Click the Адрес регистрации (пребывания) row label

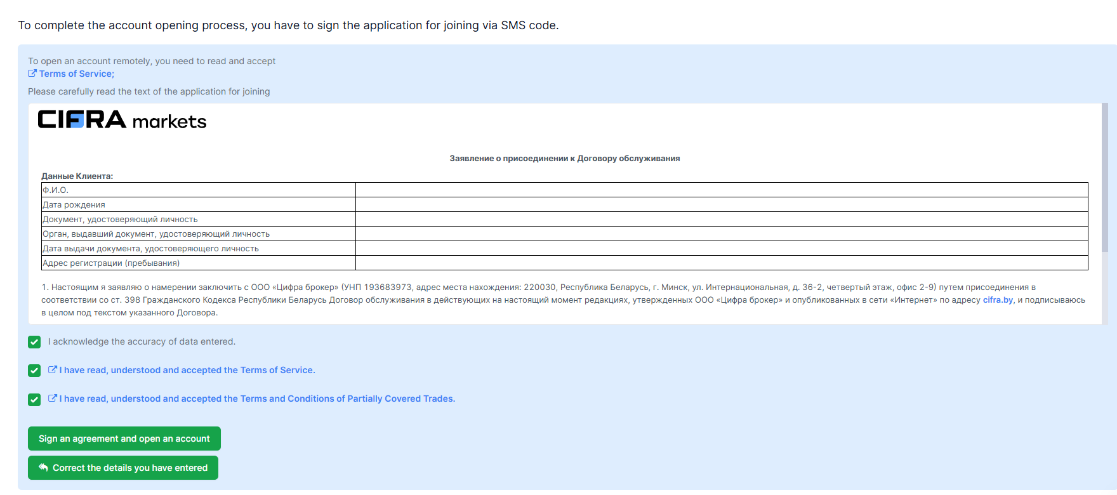111,263
